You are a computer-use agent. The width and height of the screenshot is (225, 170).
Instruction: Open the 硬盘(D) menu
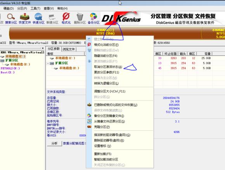click(x=9, y=9)
